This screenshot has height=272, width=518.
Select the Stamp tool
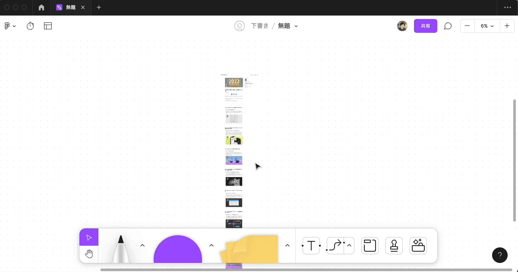tap(394, 245)
